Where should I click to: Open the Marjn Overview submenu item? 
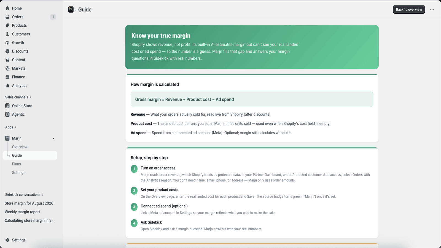tap(20, 147)
